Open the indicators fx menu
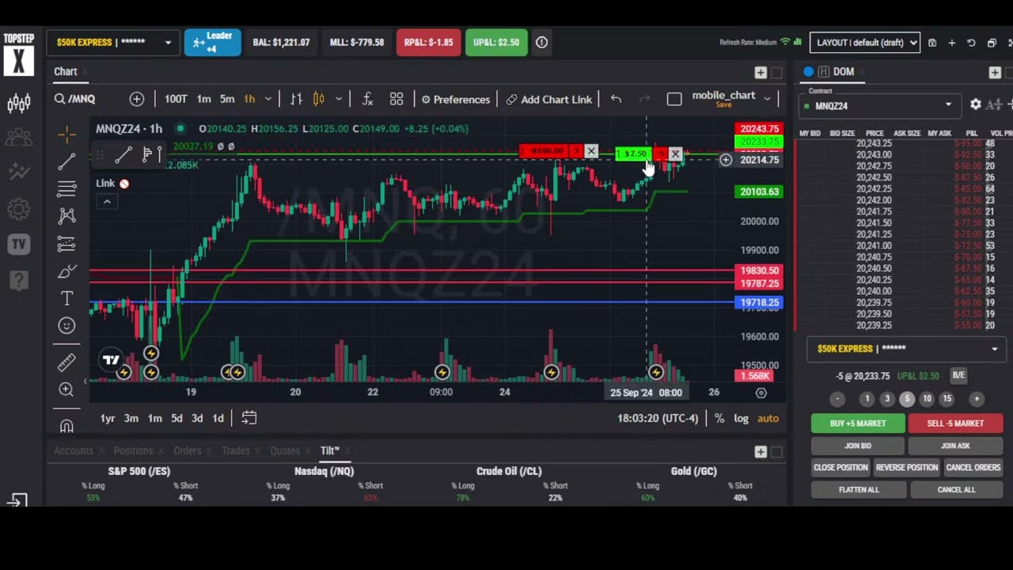Image resolution: width=1013 pixels, height=570 pixels. pos(367,99)
